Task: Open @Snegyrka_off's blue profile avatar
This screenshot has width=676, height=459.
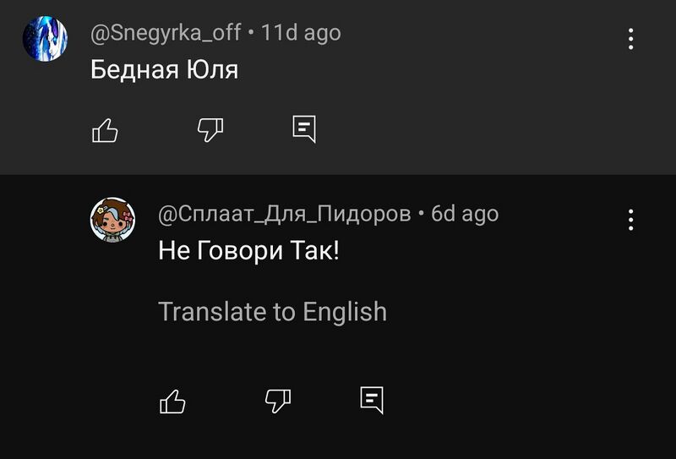Action: click(45, 38)
